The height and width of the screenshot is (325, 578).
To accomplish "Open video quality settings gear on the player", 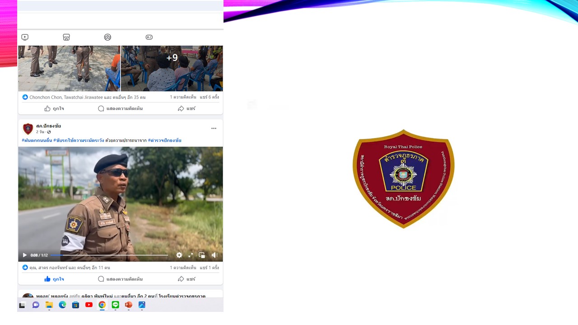I will pyautogui.click(x=179, y=255).
